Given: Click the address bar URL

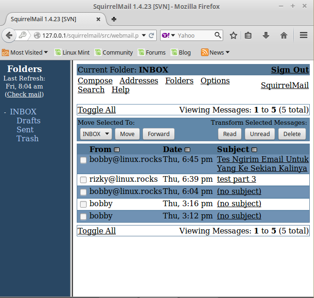Looking at the screenshot, I should 90,35.
